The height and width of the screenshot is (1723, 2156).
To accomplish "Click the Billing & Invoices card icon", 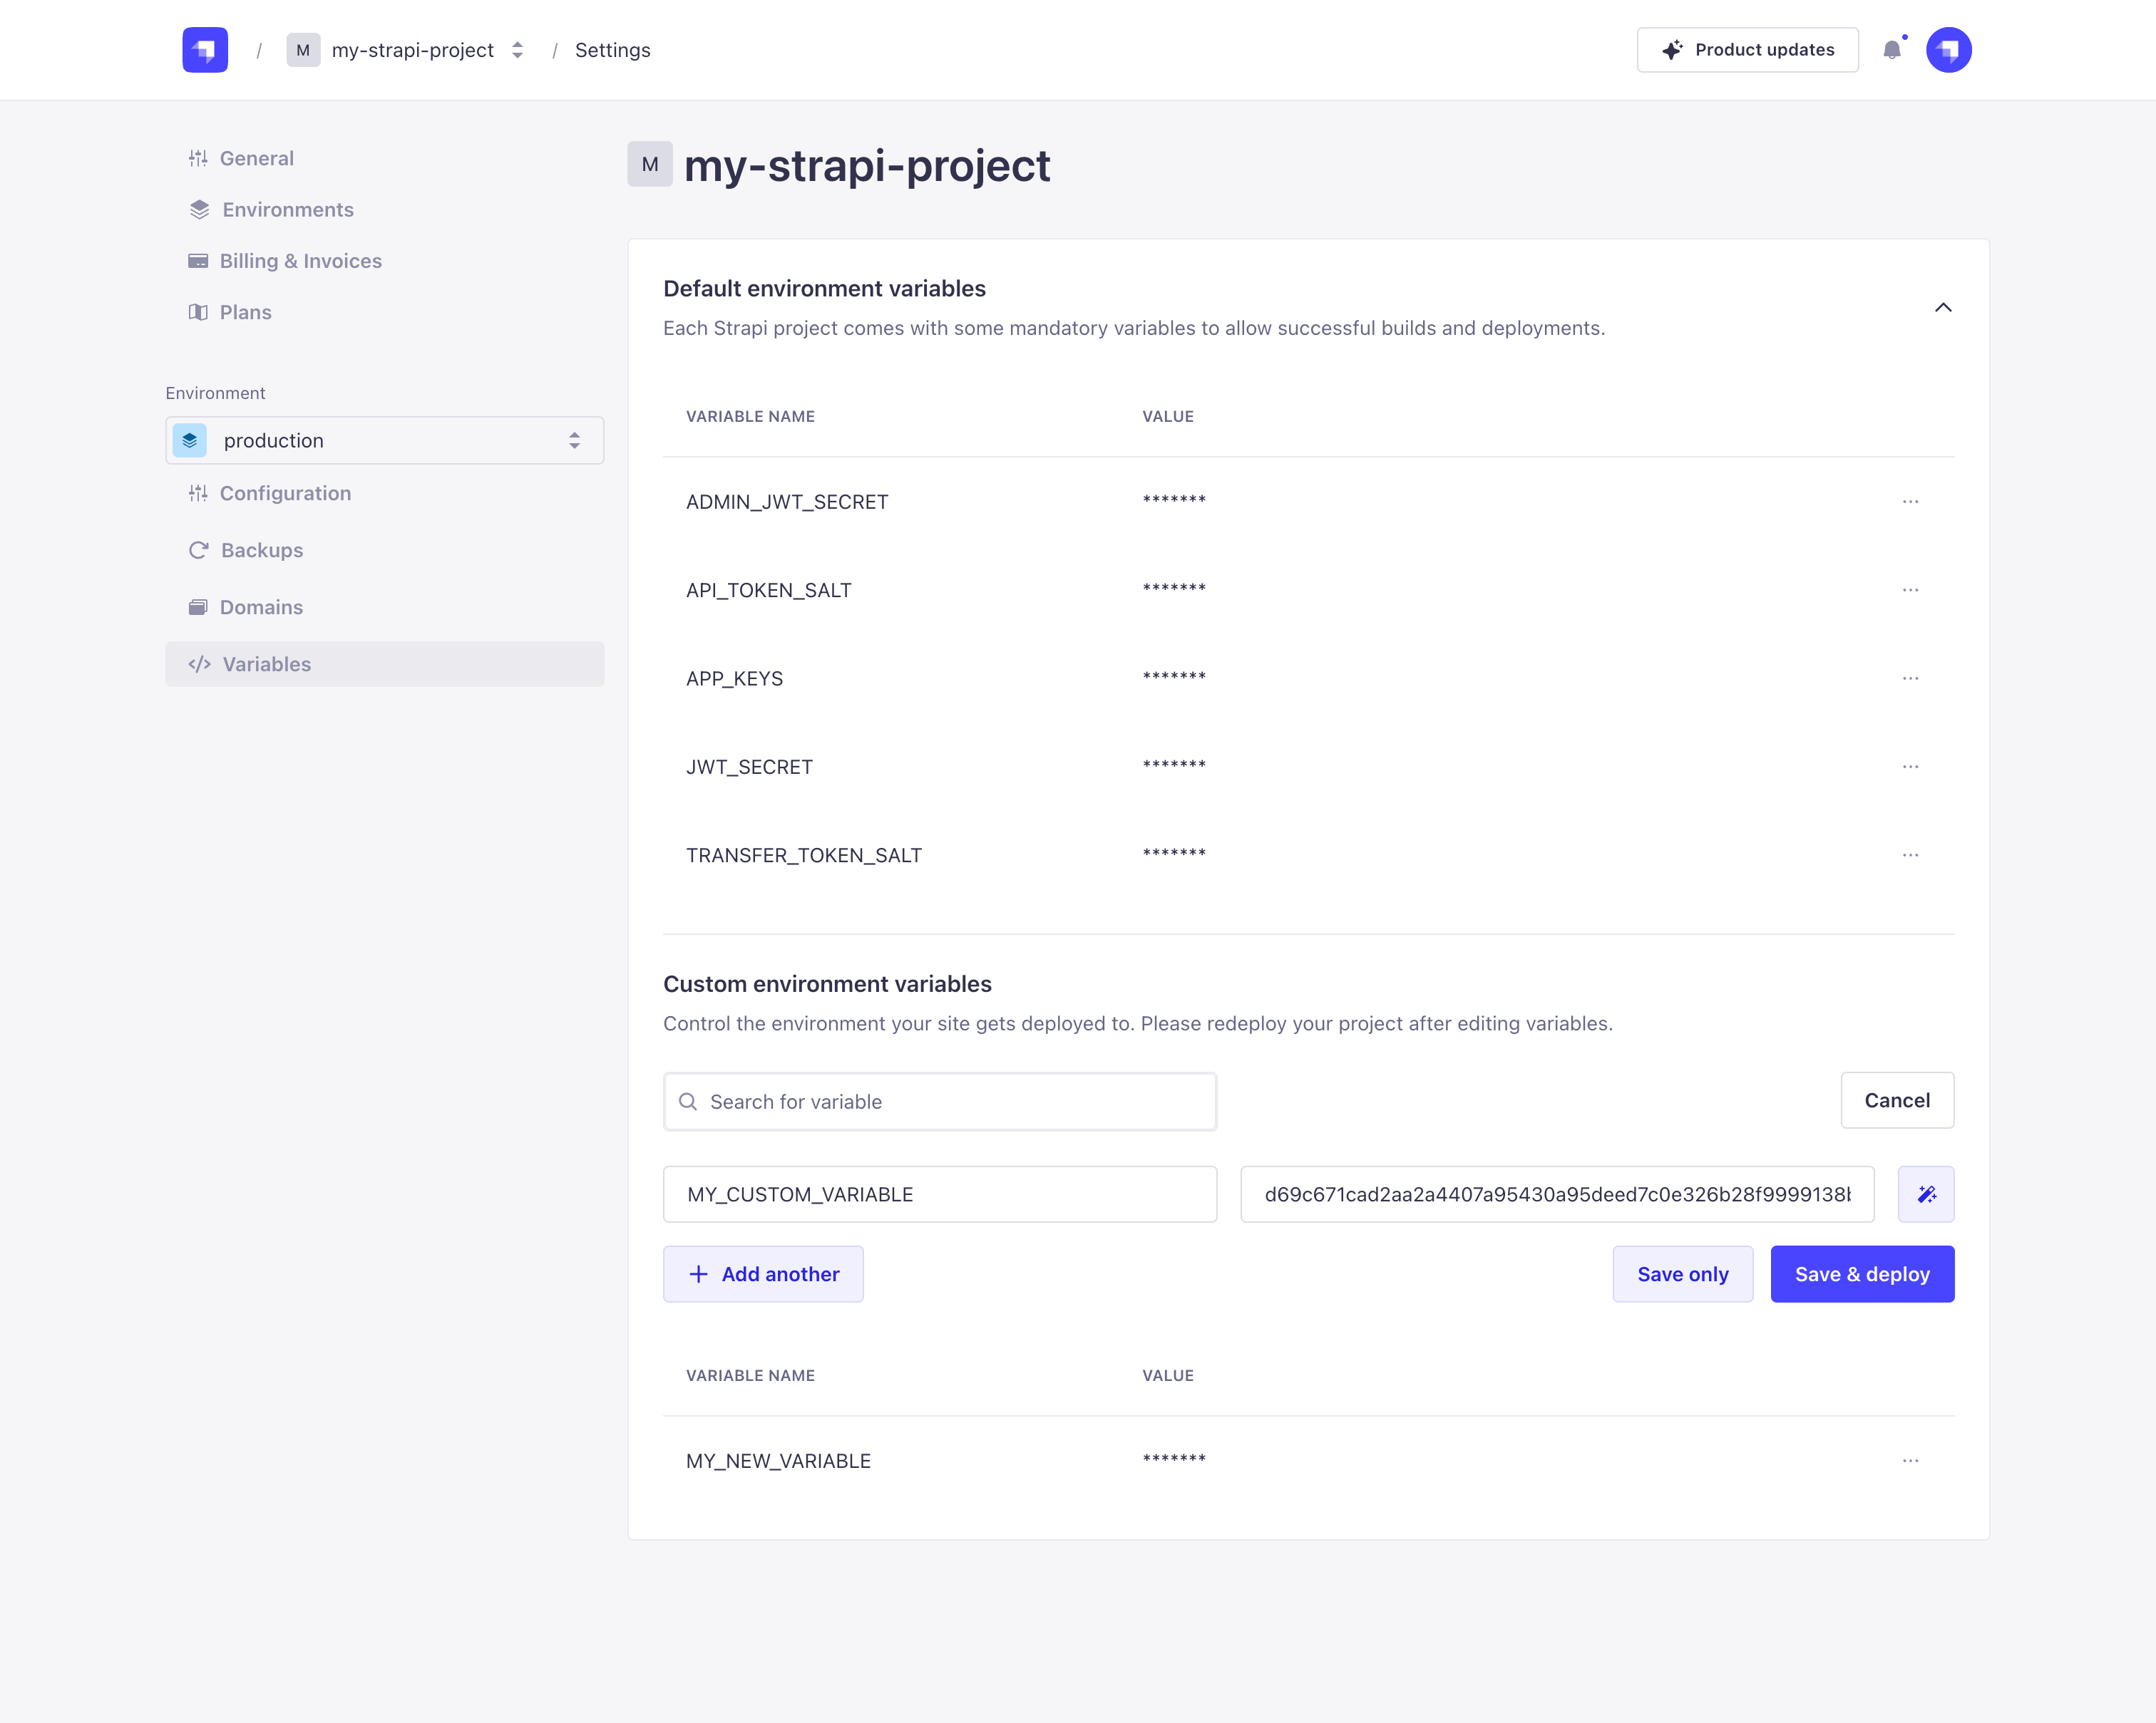I will 198,261.
